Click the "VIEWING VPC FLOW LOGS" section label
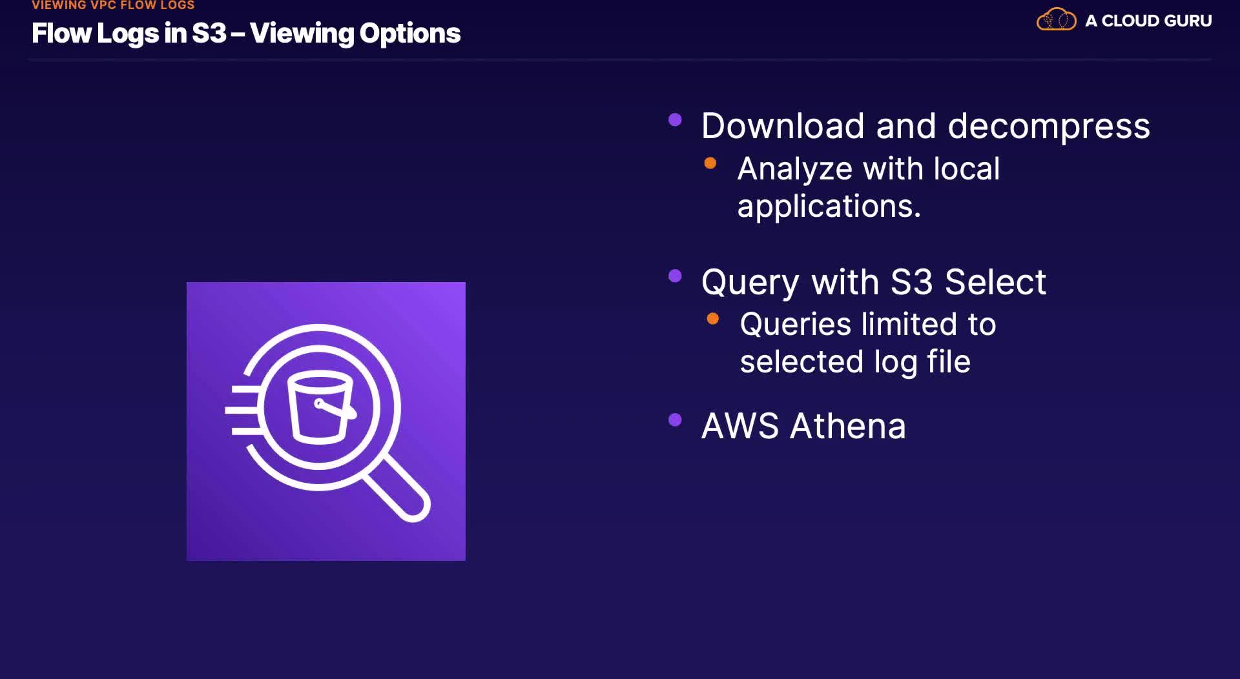1240x679 pixels. [113, 5]
